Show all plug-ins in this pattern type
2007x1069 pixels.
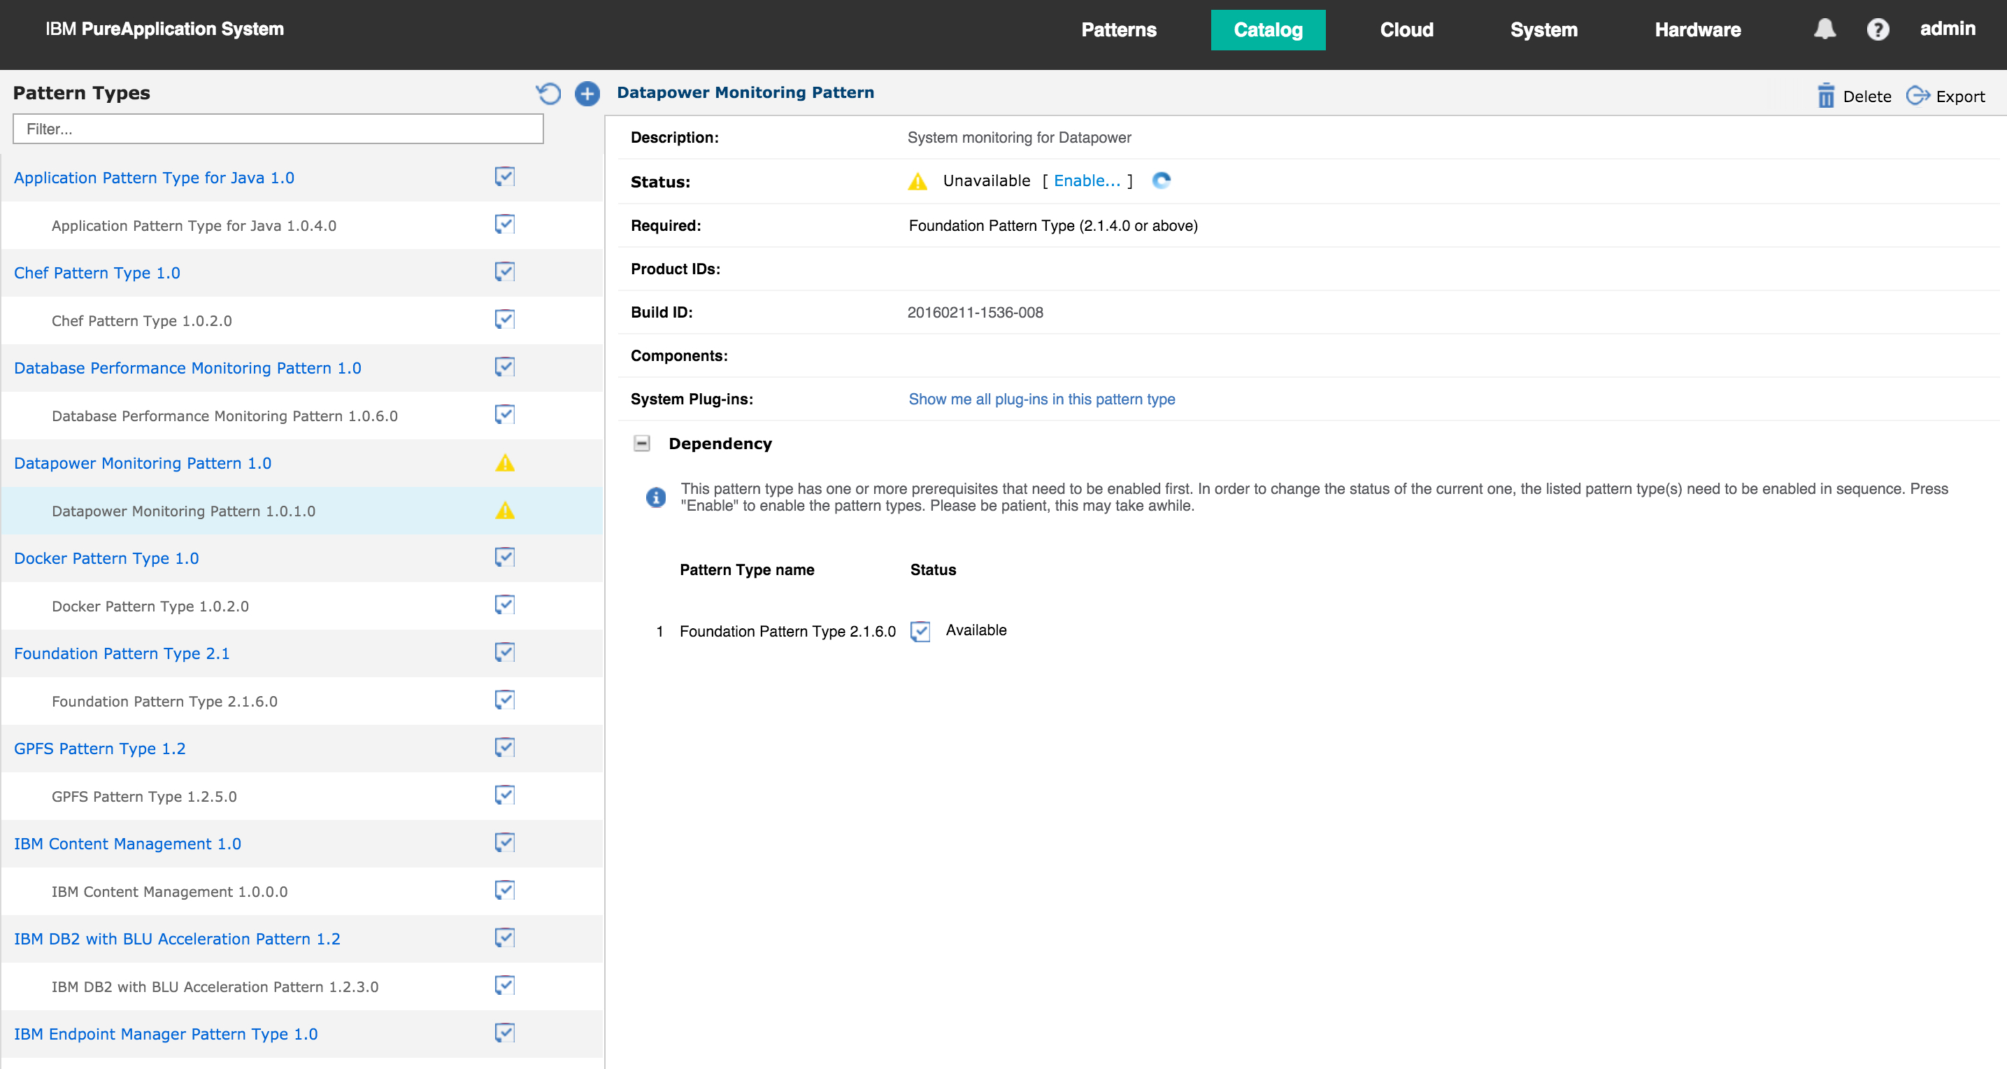[1042, 399]
